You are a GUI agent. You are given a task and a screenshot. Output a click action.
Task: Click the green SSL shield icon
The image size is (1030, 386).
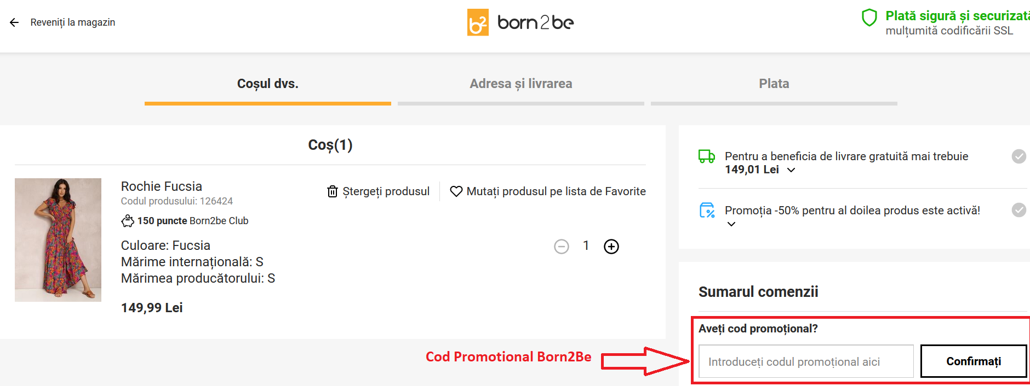pos(869,18)
